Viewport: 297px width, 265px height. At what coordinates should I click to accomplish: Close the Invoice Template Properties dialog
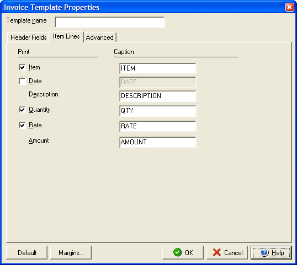290,7
